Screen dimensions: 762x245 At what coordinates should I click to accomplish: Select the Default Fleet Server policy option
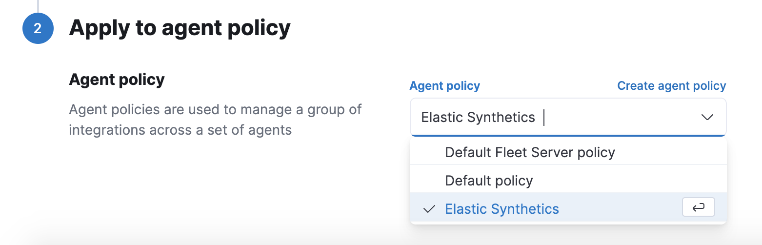pos(530,153)
